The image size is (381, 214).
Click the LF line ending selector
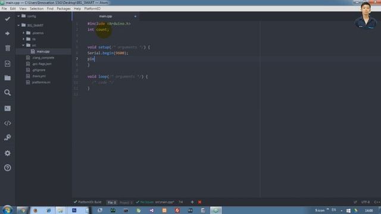coord(355,202)
